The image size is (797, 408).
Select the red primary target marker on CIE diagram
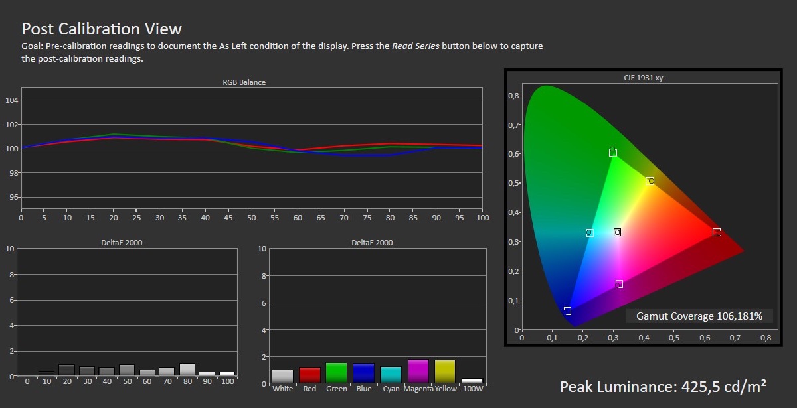click(716, 232)
